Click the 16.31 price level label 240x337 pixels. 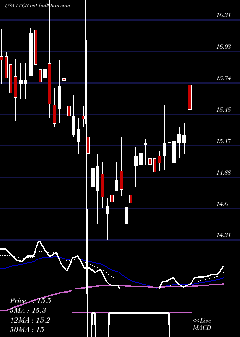[x=224, y=15]
